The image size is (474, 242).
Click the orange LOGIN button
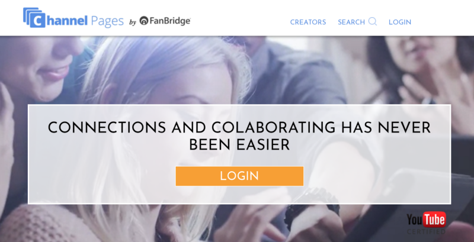coord(239,176)
